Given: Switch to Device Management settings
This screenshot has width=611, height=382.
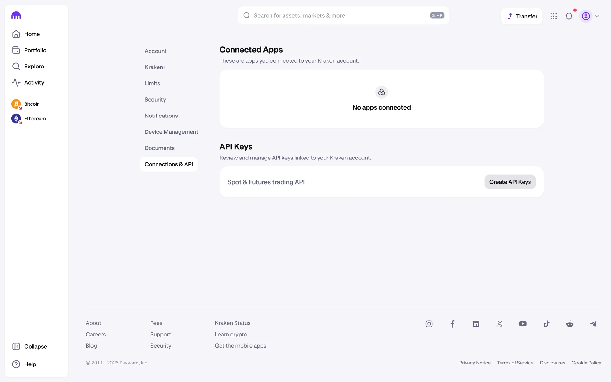Looking at the screenshot, I should pyautogui.click(x=171, y=132).
